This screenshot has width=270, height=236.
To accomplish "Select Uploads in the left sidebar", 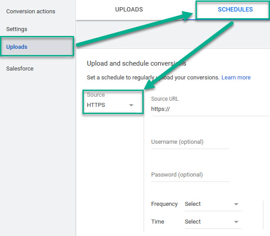I will 17,47.
